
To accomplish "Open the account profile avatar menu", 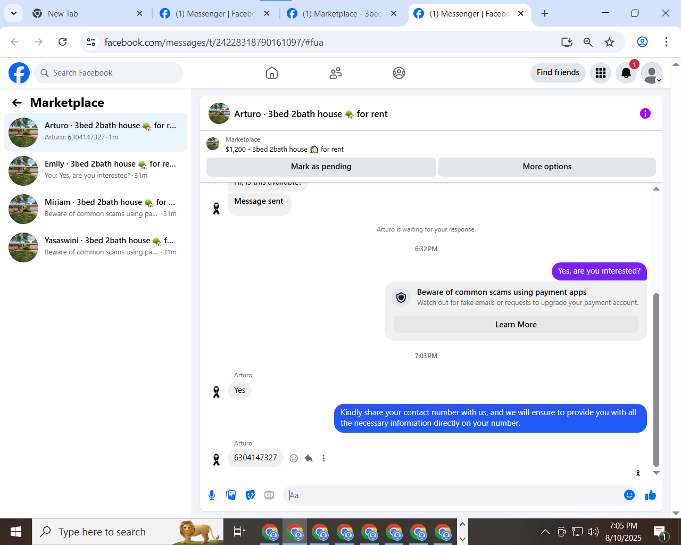I will (652, 73).
